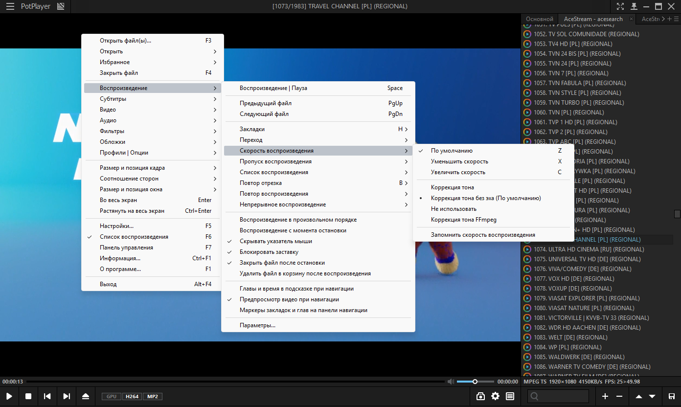Image resolution: width=681 pixels, height=407 pixels.
Task: Expand the Избранное submenu
Action: [x=153, y=62]
